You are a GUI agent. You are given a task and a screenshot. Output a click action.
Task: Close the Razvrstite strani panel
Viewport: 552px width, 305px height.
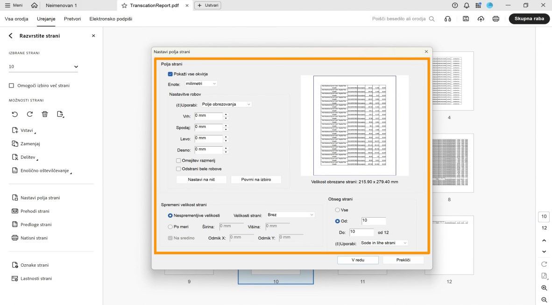click(x=93, y=35)
